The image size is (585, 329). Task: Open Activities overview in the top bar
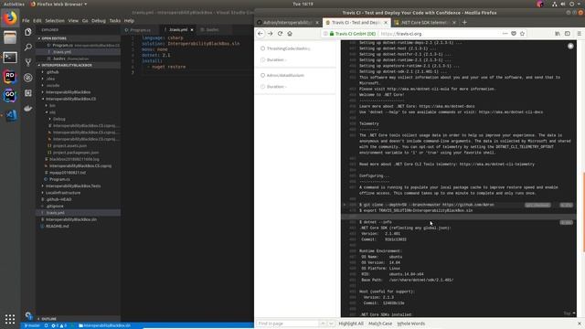pyautogui.click(x=14, y=4)
